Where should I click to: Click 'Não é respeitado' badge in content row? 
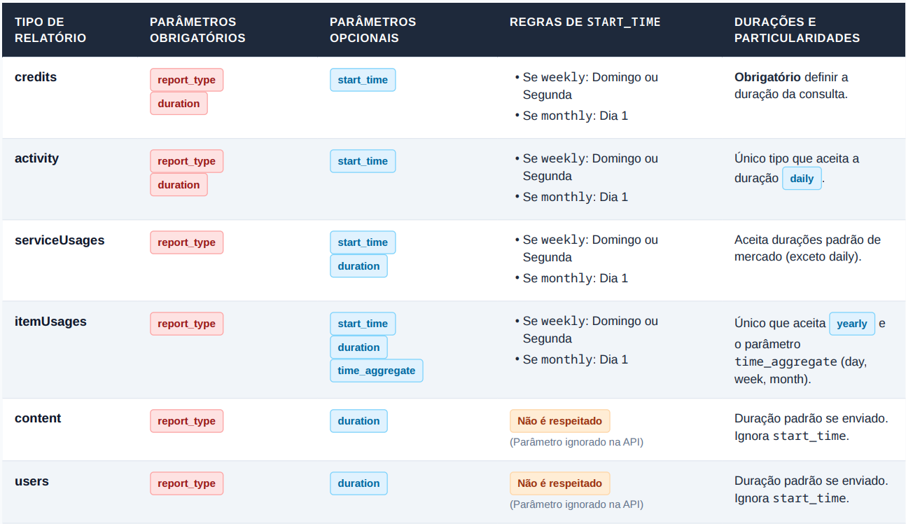click(560, 421)
